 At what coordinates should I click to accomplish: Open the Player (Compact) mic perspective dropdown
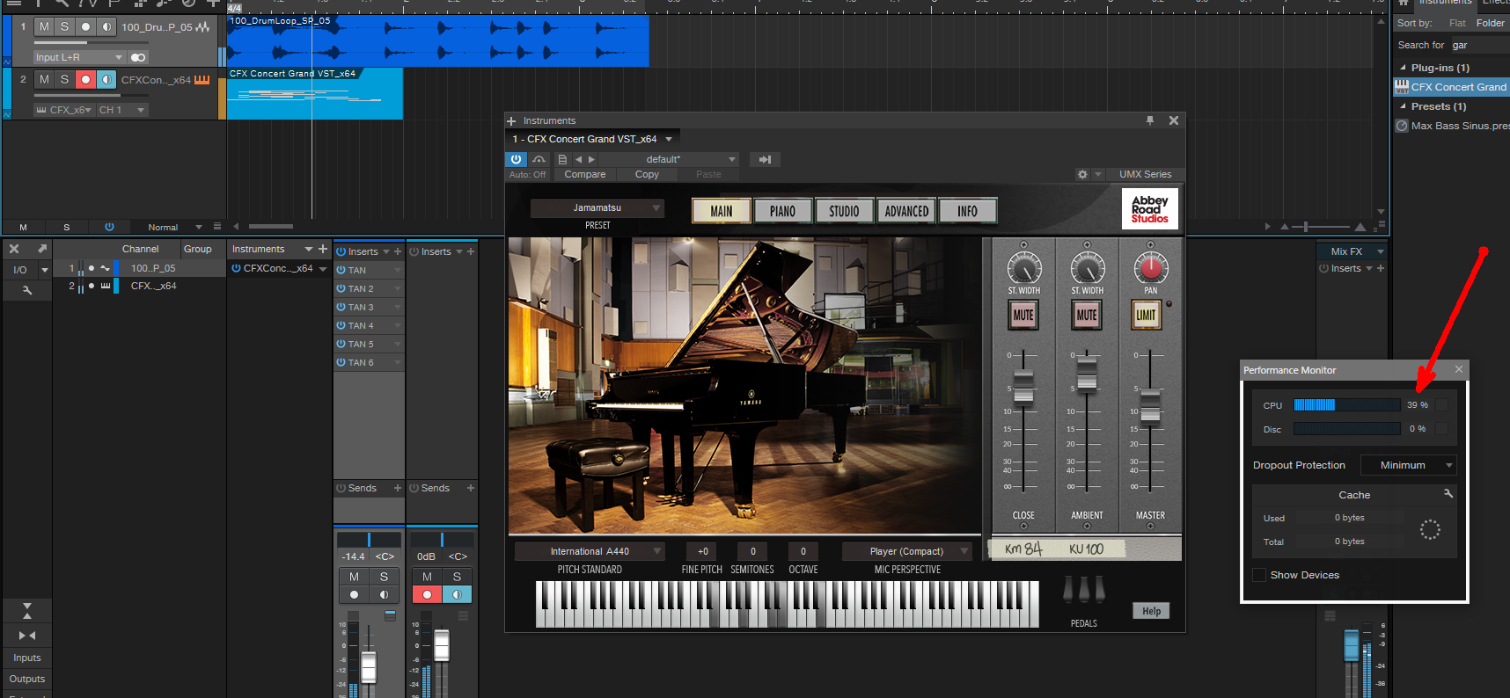point(906,551)
